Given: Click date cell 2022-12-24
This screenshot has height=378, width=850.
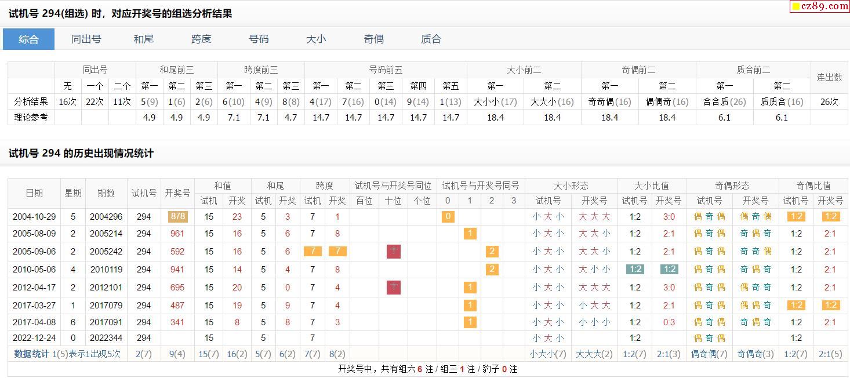Looking at the screenshot, I should pos(34,337).
